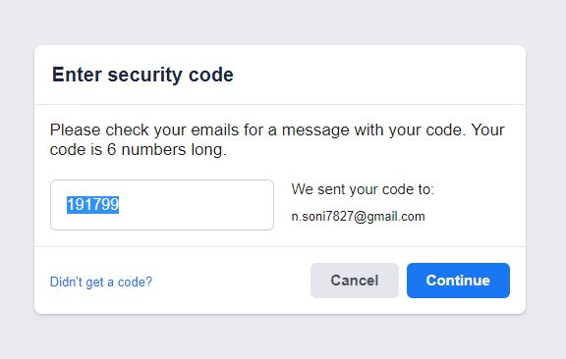Dismiss the prompt using the Cancel button
The height and width of the screenshot is (359, 566).
tap(355, 281)
